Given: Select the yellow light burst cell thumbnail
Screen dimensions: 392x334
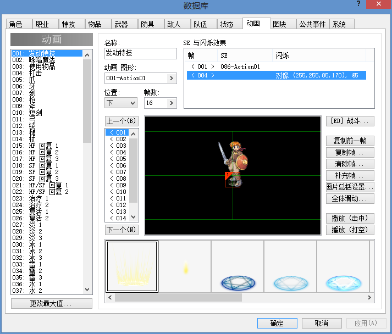Looking at the screenshot, I should [132, 266].
